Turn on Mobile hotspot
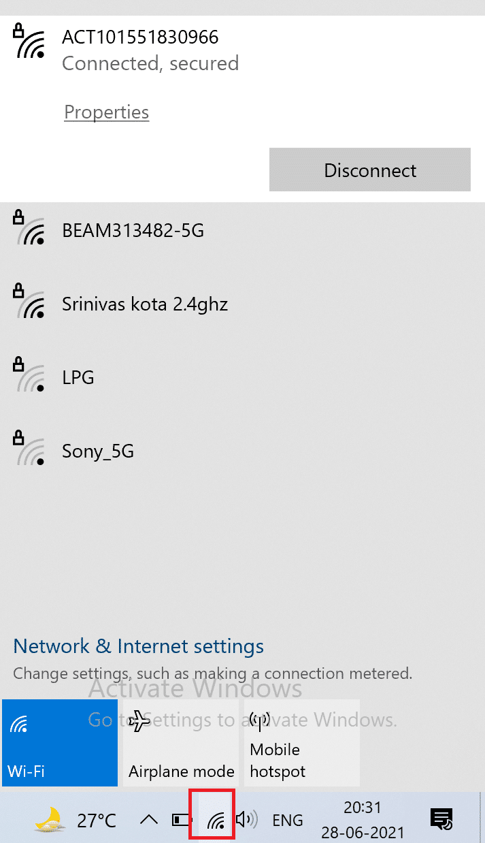This screenshot has width=485, height=843. tap(301, 743)
